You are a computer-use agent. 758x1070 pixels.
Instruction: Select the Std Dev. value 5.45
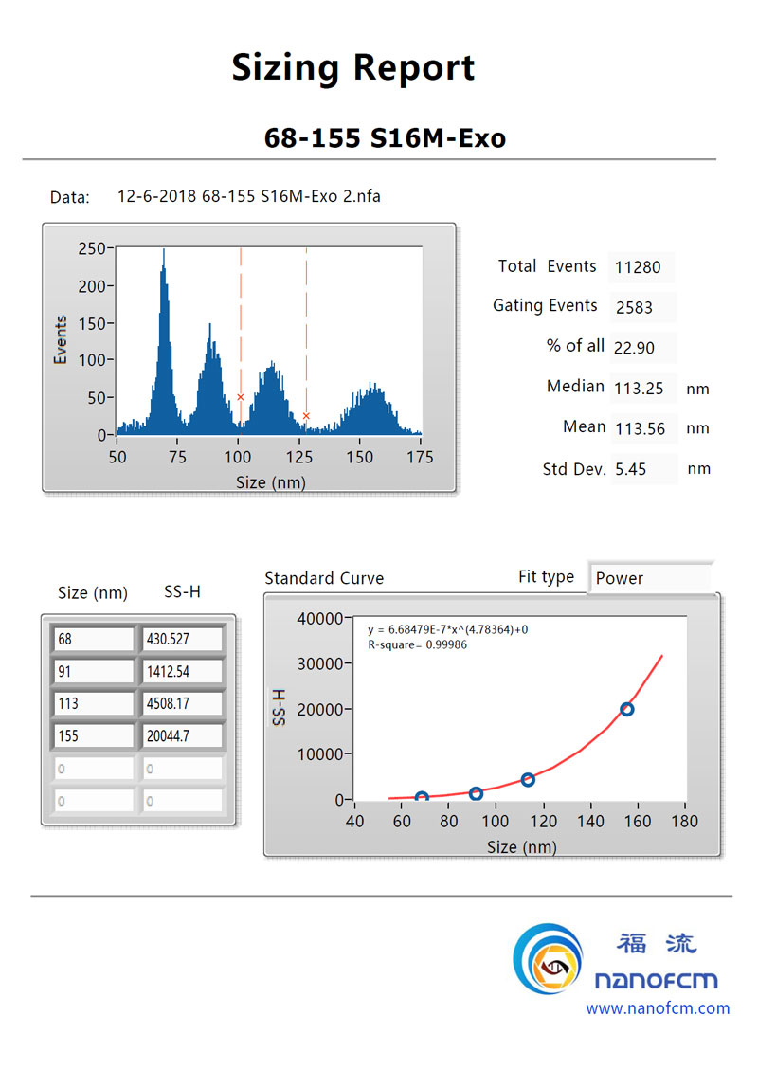642,469
